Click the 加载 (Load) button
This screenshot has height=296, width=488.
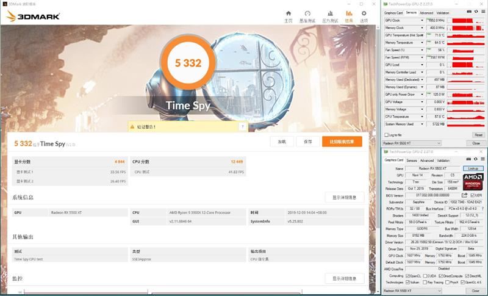[282, 142]
